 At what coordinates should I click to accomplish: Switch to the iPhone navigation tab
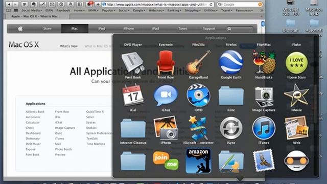(x=128, y=29)
